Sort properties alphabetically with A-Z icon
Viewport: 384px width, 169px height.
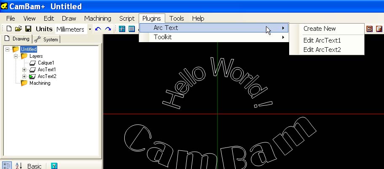tap(19, 166)
